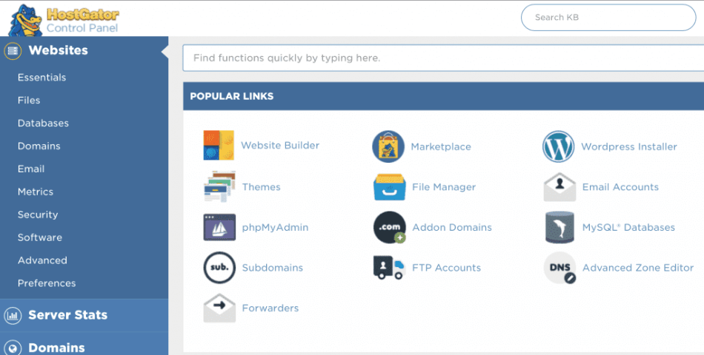
Task: Open the Advanced Zone Editor DNS icon
Action: 559,268
